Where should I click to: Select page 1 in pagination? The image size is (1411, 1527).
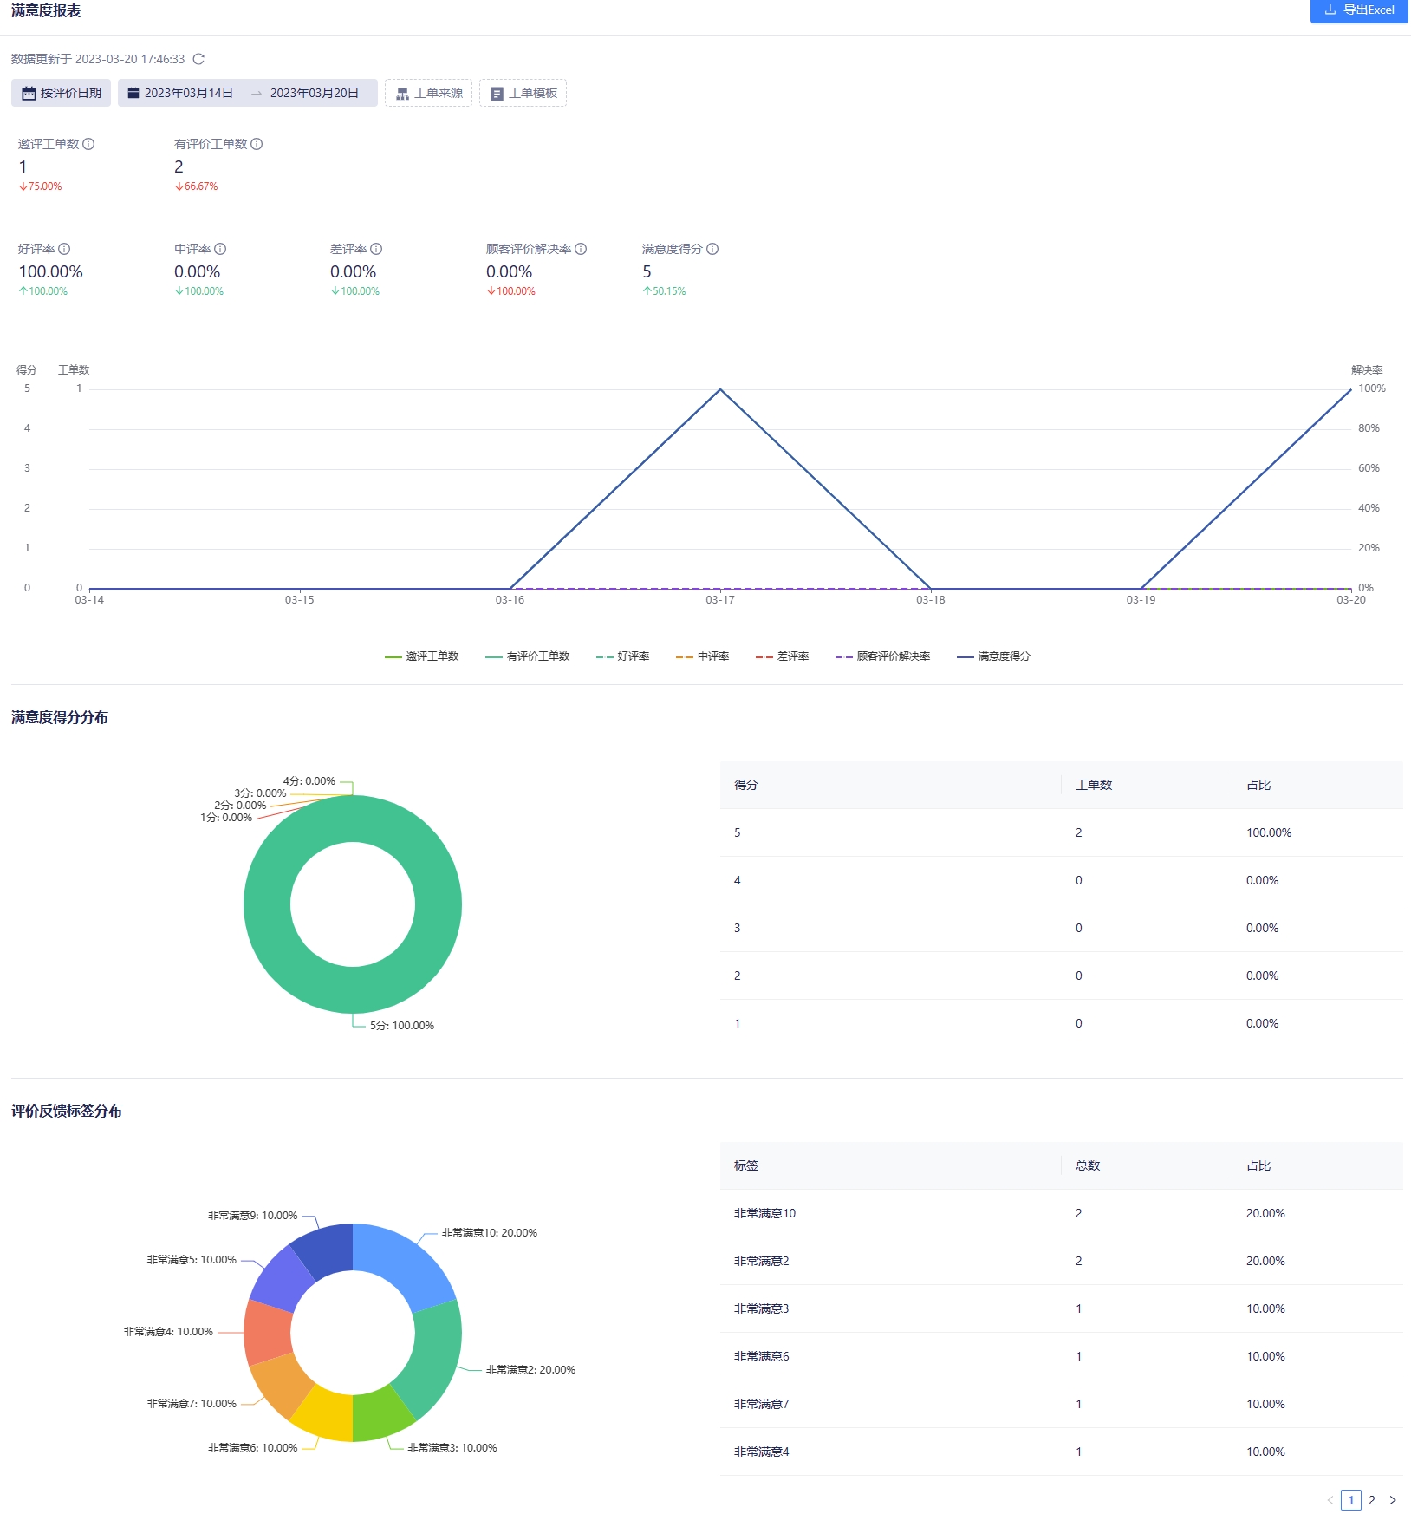tap(1350, 1500)
